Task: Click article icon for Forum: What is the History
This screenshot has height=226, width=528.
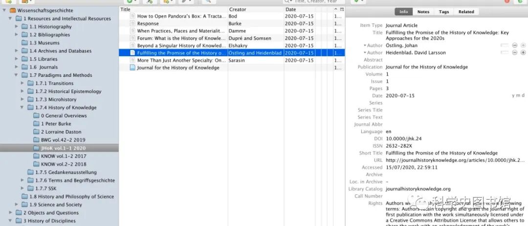Action: coord(132,38)
